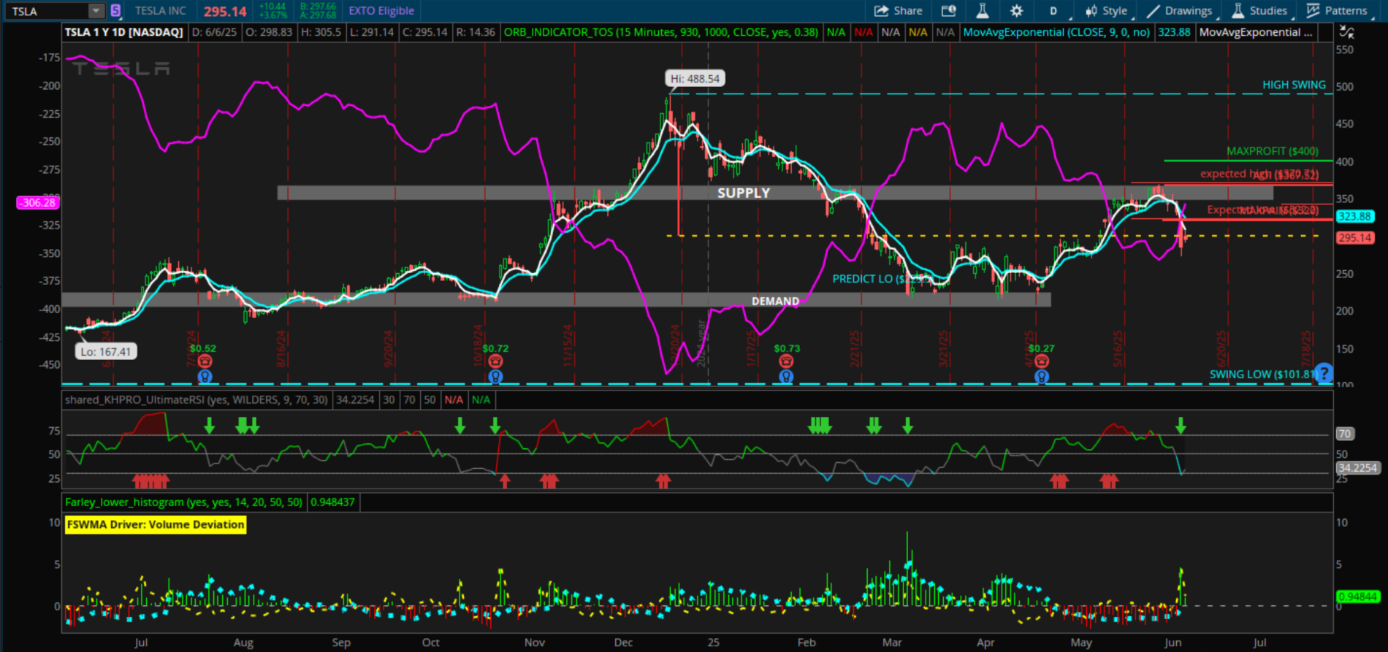Click the Hi: 488.54 price bubble

coord(695,79)
